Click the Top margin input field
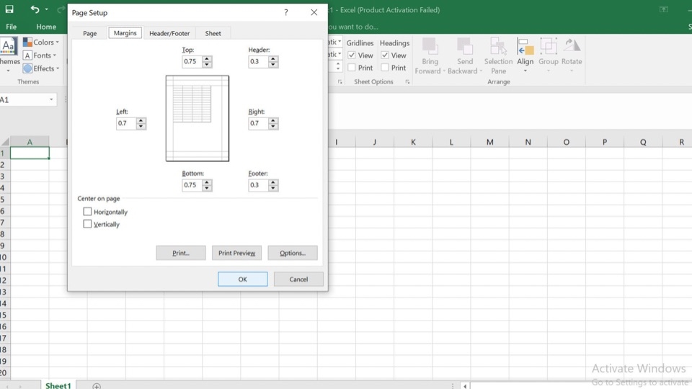The width and height of the screenshot is (692, 389). pos(192,61)
